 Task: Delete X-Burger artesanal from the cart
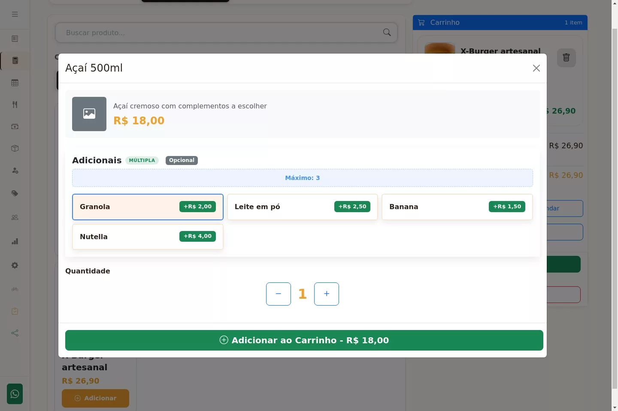[566, 57]
